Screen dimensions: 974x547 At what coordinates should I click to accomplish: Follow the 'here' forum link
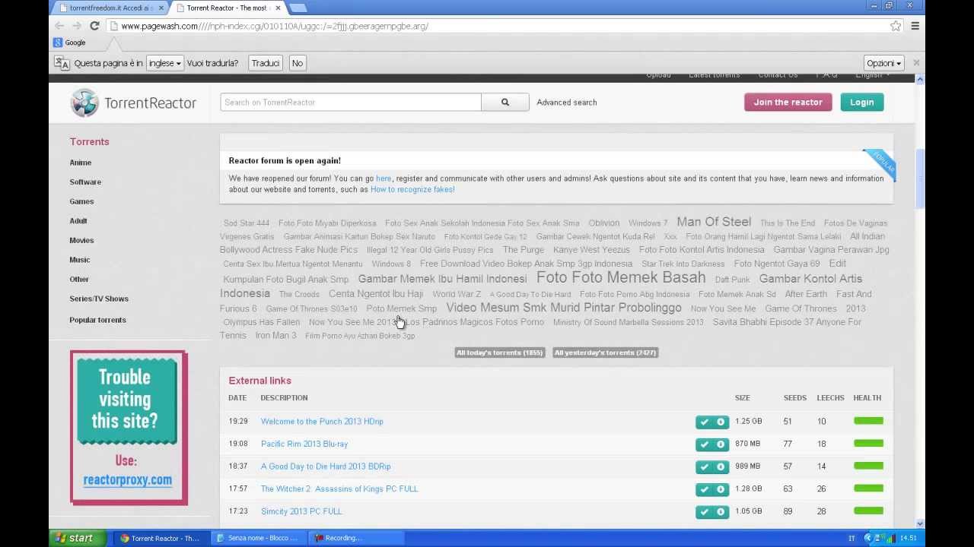pyautogui.click(x=384, y=179)
